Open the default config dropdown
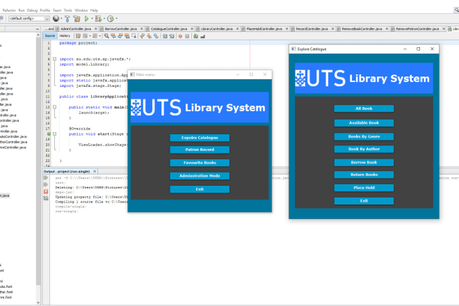This screenshot has width=459, height=306. [29, 19]
